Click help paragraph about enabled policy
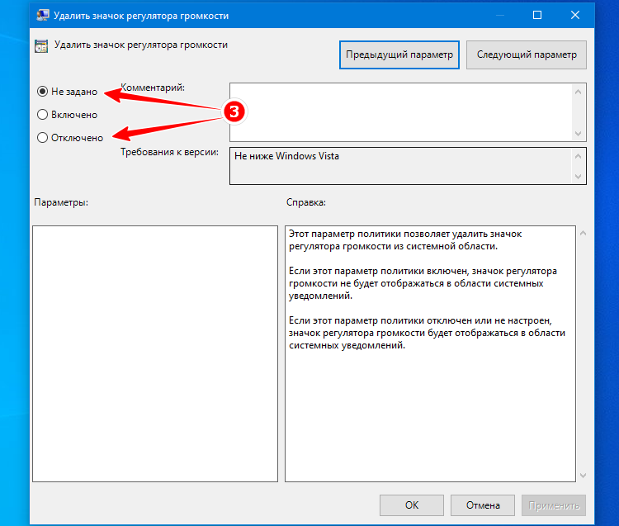Image resolution: width=619 pixels, height=526 pixels. pyautogui.click(x=423, y=283)
